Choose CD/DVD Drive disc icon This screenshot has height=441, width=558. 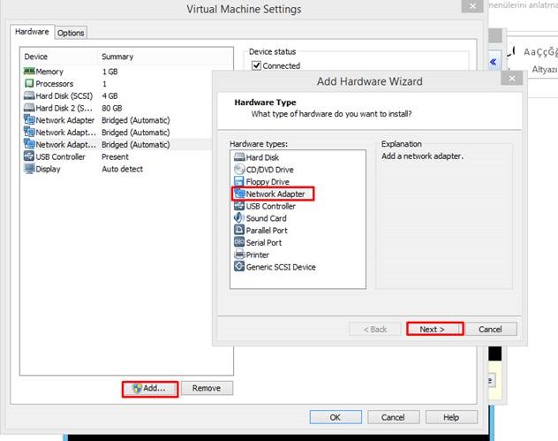(239, 169)
